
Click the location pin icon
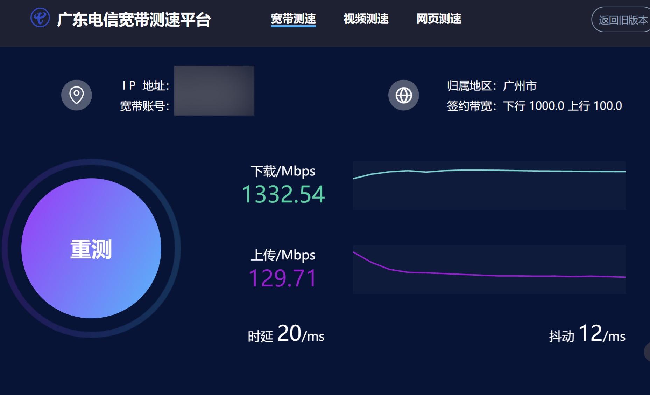click(76, 95)
